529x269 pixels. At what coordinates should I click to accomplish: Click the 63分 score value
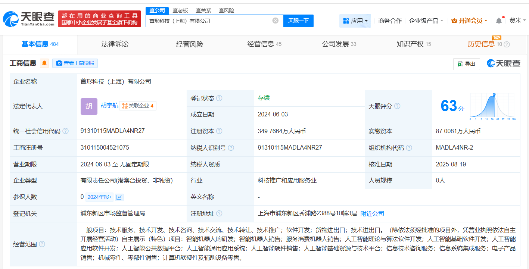[452, 106]
